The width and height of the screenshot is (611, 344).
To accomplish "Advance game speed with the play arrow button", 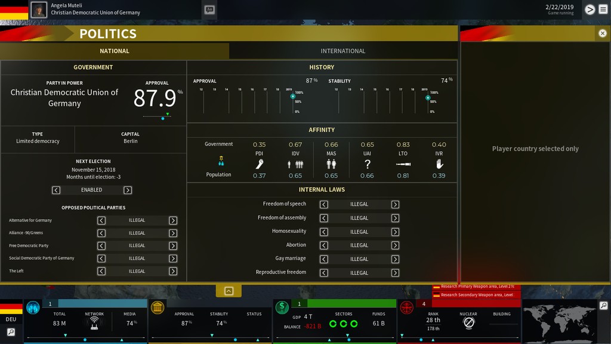I will (590, 10).
